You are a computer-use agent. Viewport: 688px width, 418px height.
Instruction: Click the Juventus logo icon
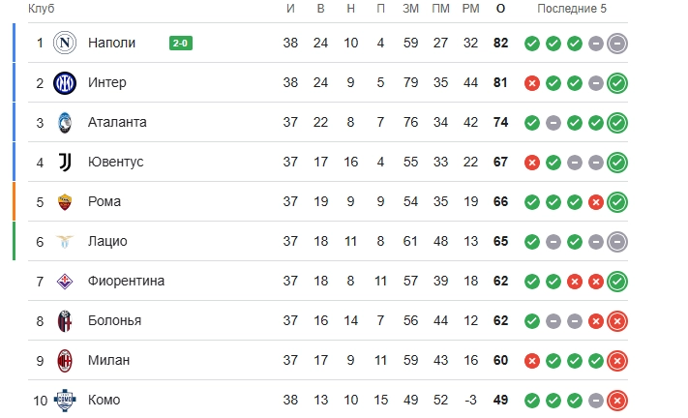[x=65, y=163]
